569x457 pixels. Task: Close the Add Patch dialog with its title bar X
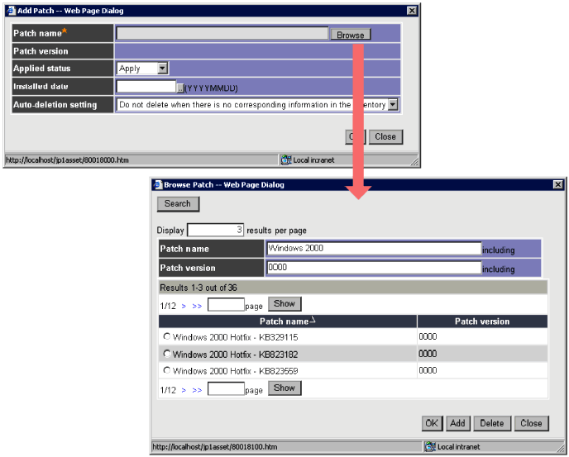412,11
